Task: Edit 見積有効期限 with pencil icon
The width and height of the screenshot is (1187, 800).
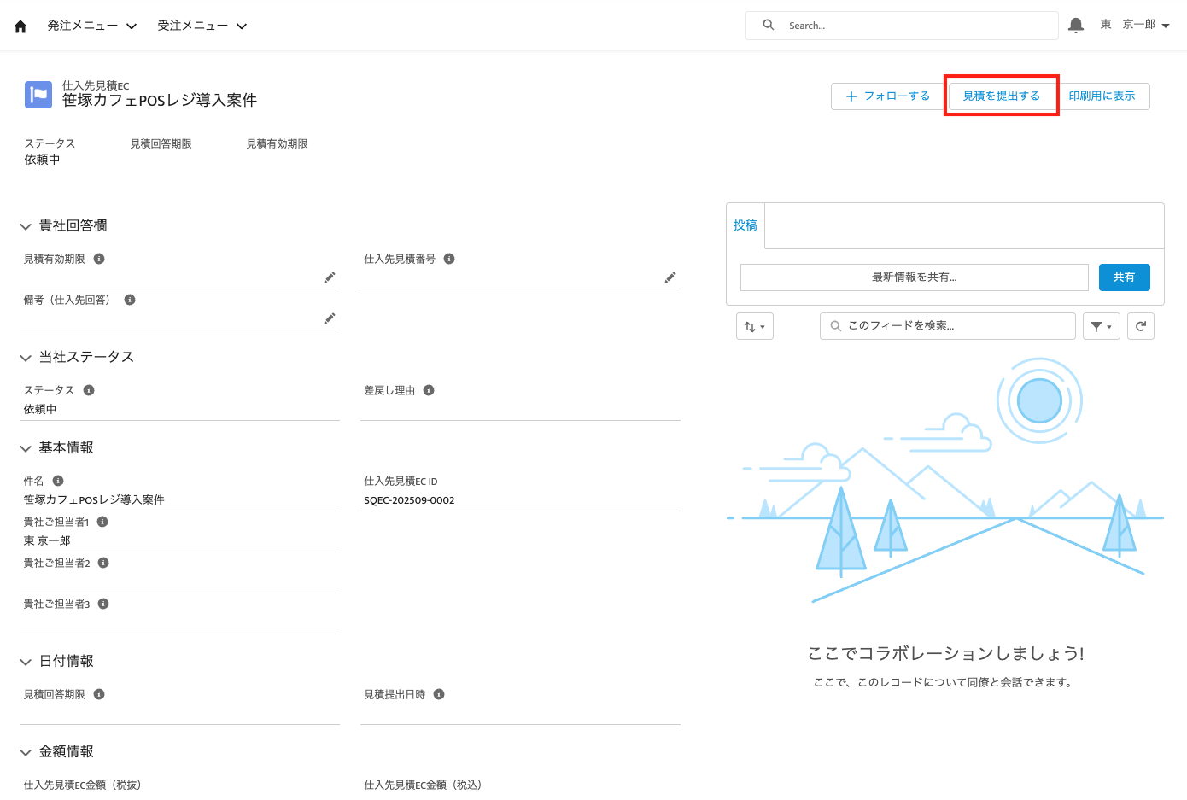Action: tap(330, 277)
